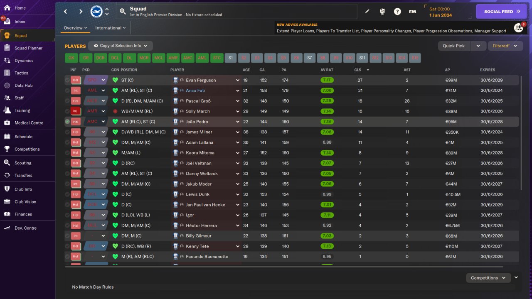Image resolution: width=532 pixels, height=299 pixels.
Task: Open the Club Info shield icon
Action: tap(7, 189)
